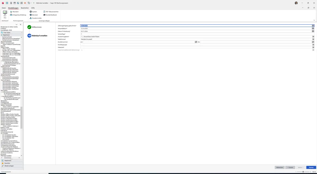Select Saldenauskunft Lieferanten in the tree
This screenshot has height=174, width=317.
[10, 70]
